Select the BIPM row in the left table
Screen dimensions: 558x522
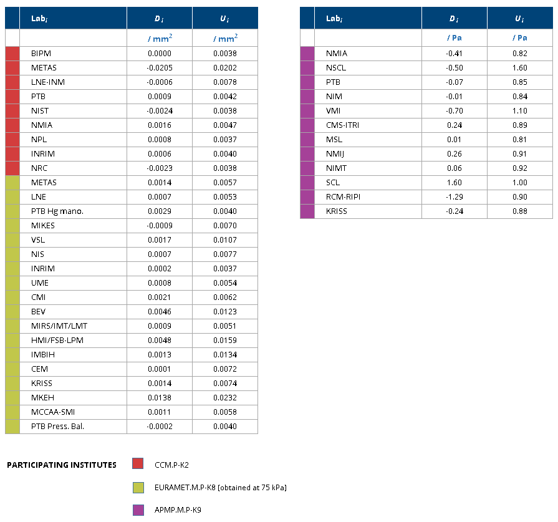(132, 54)
